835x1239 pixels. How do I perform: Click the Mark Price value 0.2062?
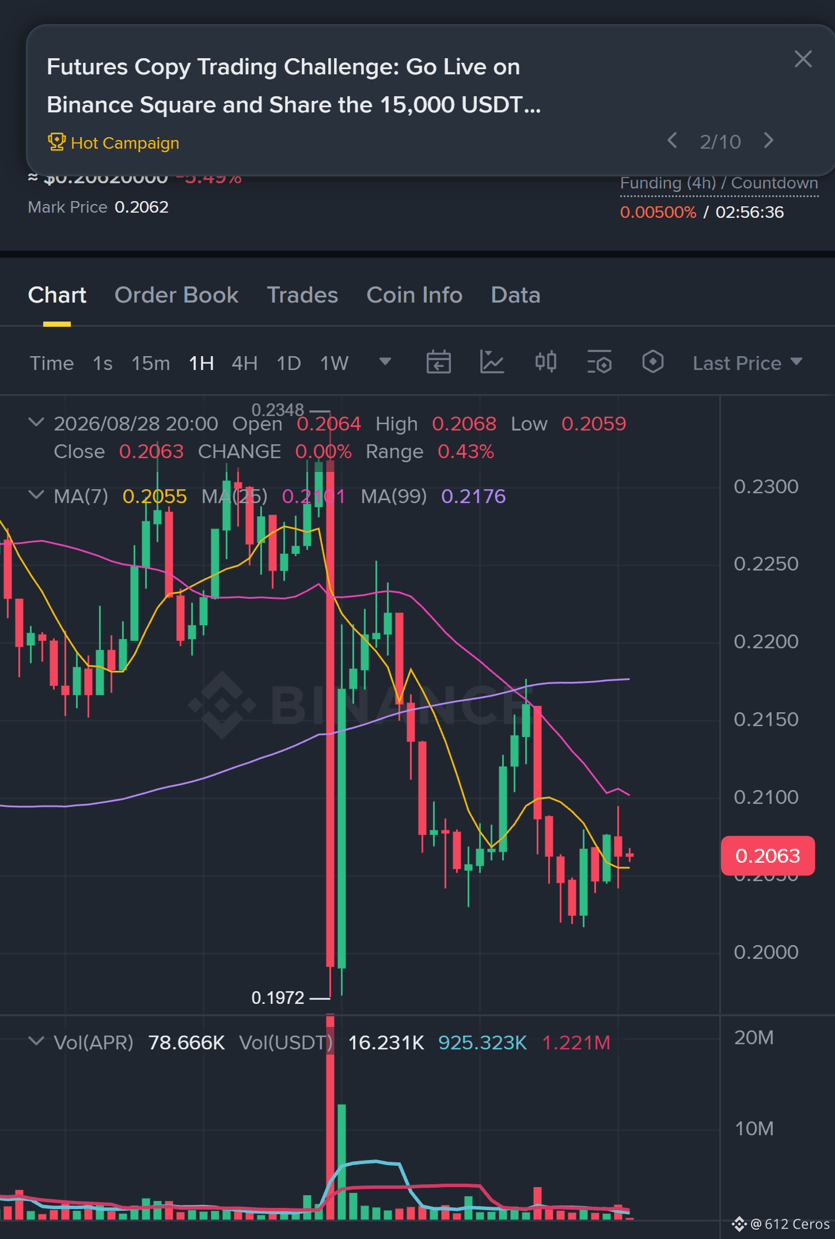point(142,207)
